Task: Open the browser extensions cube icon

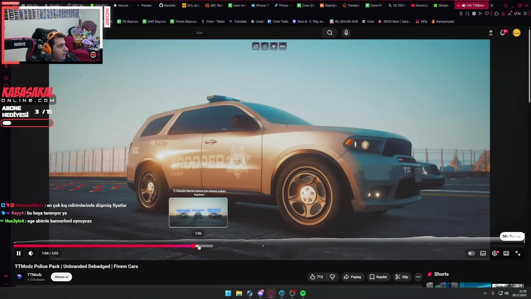Action: click(x=497, y=14)
